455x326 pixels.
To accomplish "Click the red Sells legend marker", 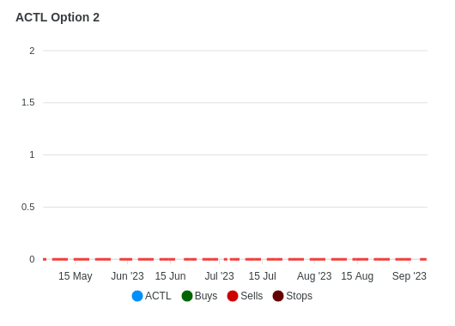I will point(233,296).
